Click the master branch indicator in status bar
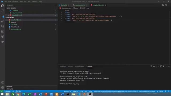 [x=8, y=91]
